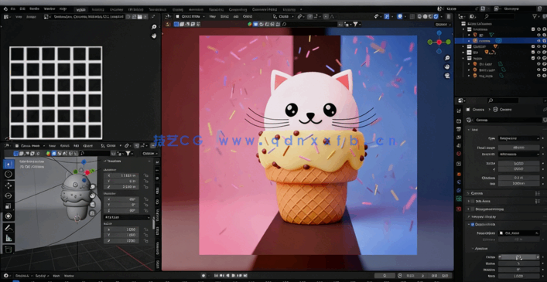Select the Annotate pencil tool in the small viewport

point(9,228)
